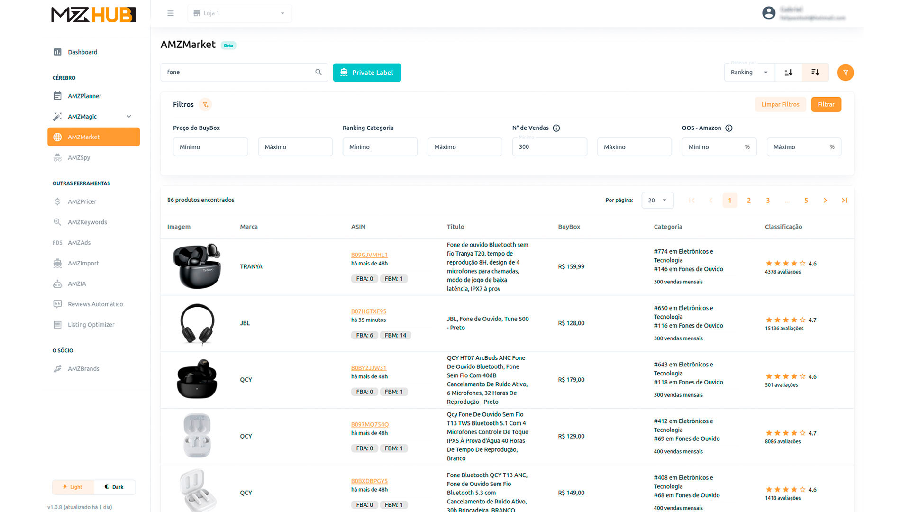
Task: Click Ranking Categoria Mínimo field
Action: (380, 147)
